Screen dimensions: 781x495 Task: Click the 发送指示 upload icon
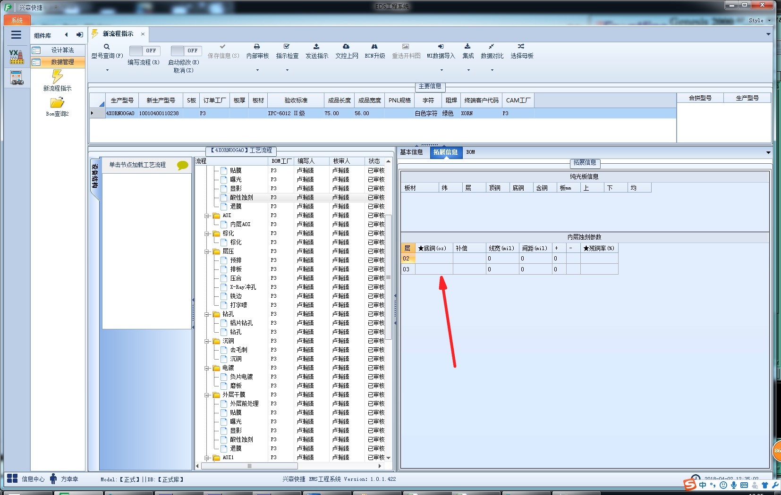[316, 47]
